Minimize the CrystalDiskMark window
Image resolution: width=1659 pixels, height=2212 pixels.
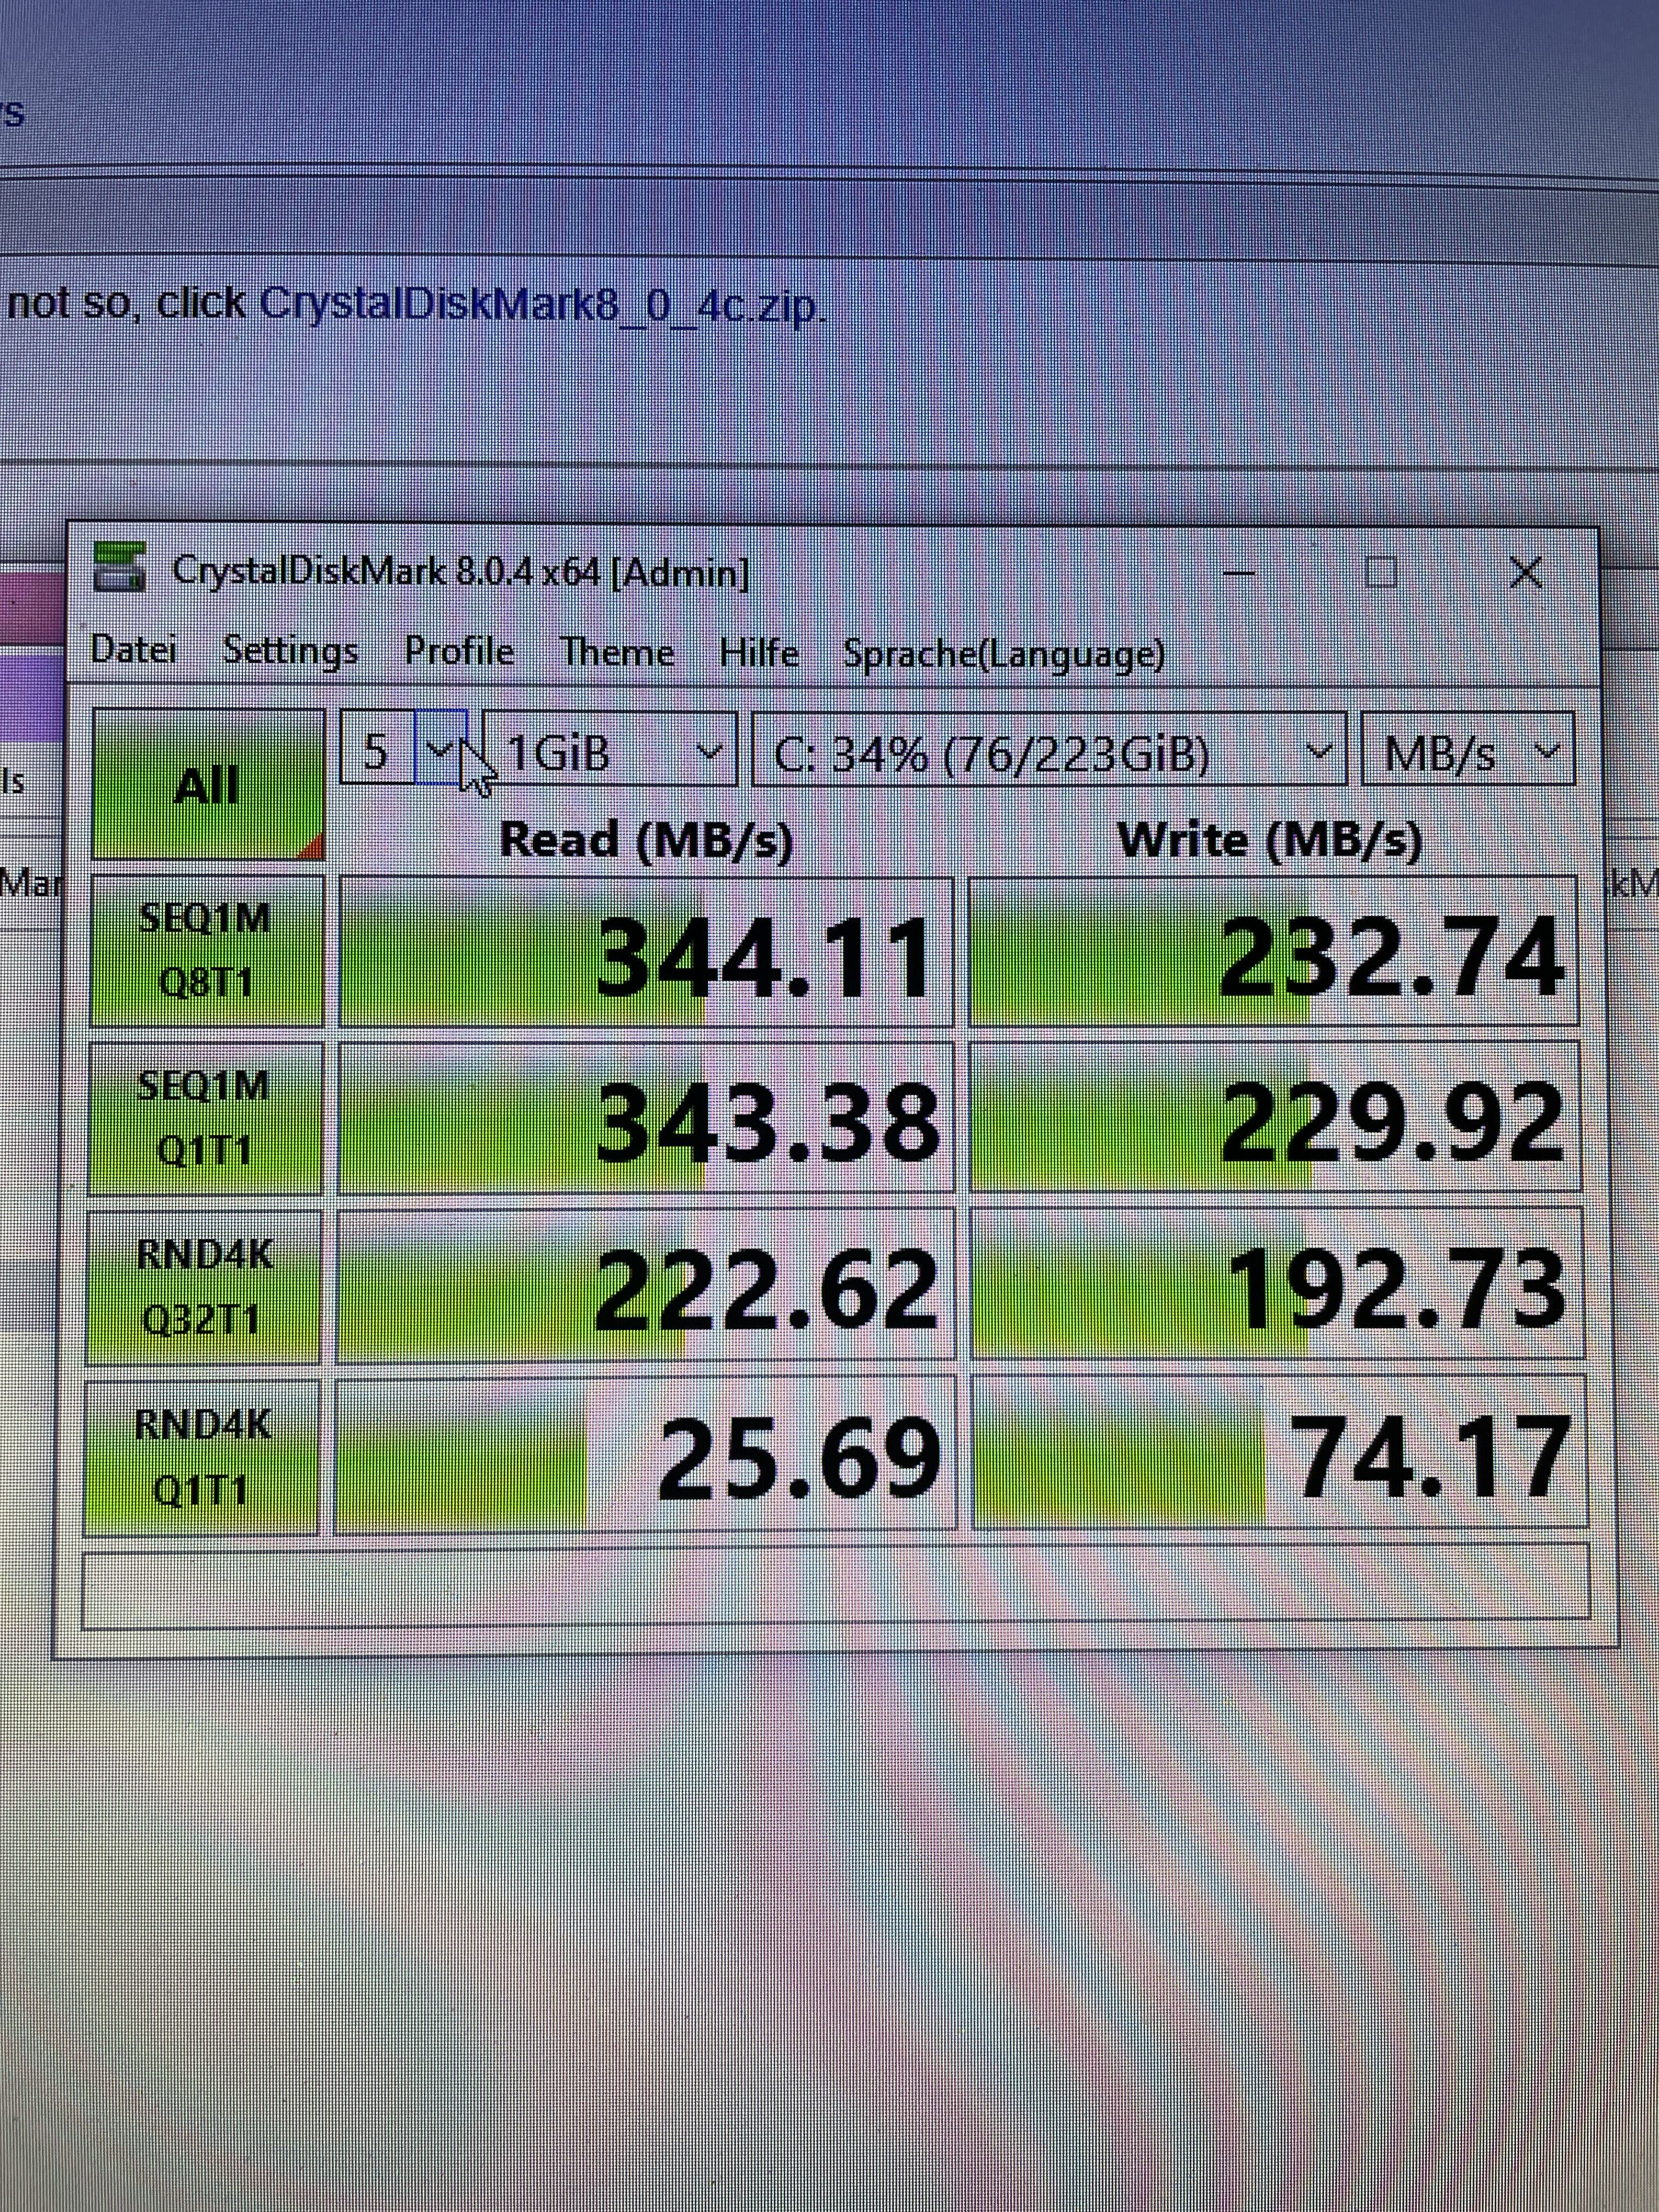coord(1239,574)
